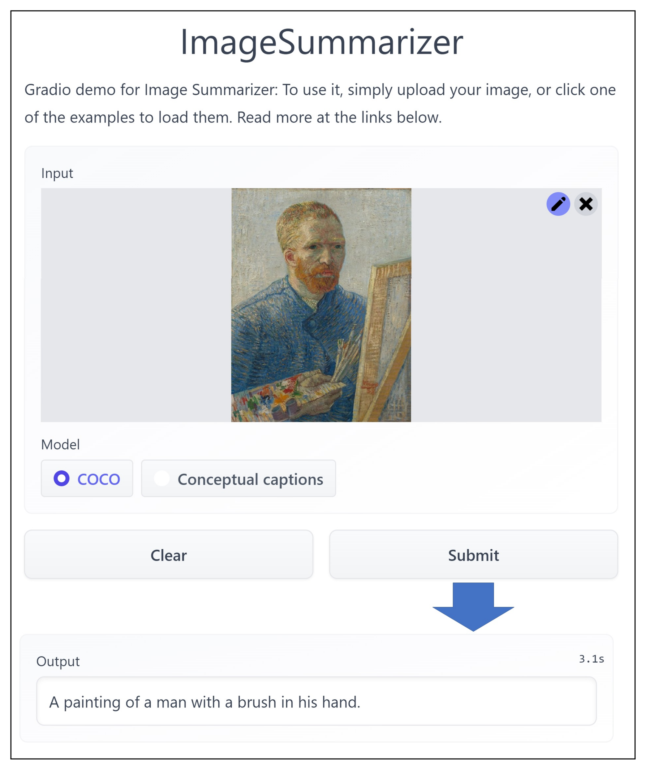
Task: Click the "Model" section label
Action: 60,444
